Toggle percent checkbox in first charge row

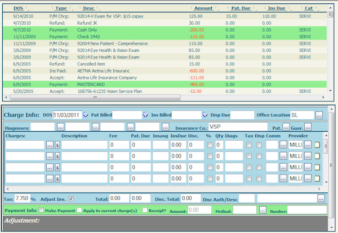point(210,145)
